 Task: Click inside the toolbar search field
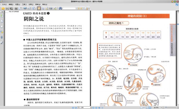tap(69, 8)
